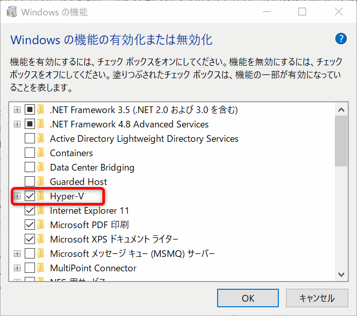Click the Active Directory Lightweight folder icon

pos(41,138)
